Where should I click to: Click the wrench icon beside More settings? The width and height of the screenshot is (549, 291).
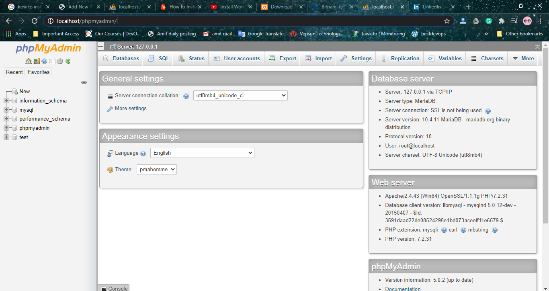(x=110, y=109)
